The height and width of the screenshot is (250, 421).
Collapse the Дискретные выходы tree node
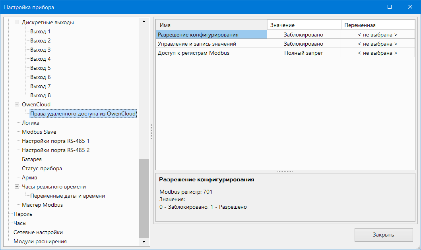tap(17, 23)
